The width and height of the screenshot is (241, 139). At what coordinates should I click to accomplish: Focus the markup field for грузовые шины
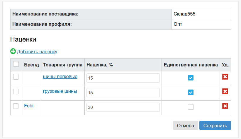click(x=123, y=92)
